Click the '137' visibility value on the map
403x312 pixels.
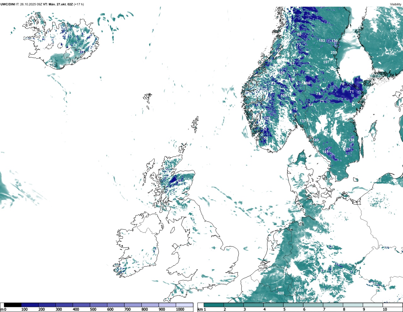303,121
